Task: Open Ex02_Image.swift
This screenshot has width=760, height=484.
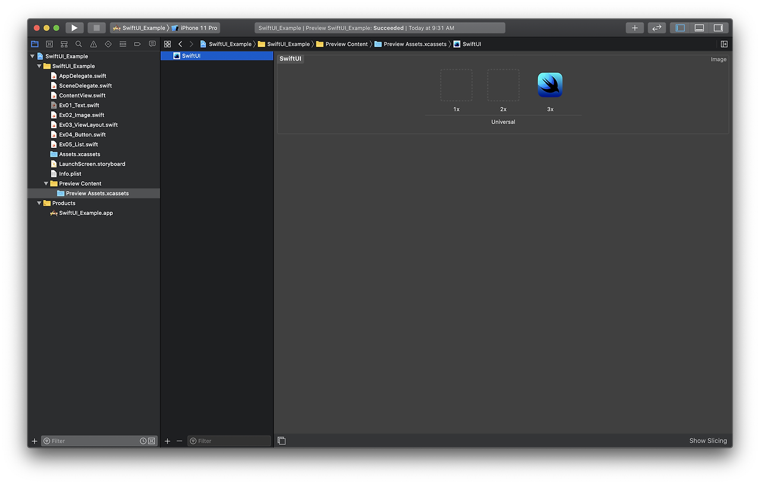Action: 81,115
